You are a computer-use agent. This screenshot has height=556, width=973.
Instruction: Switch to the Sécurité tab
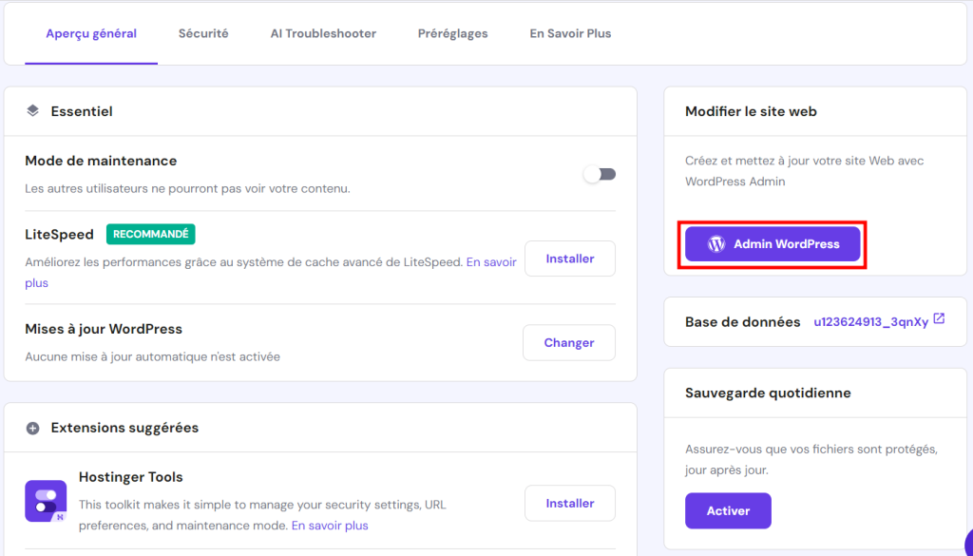coord(203,33)
